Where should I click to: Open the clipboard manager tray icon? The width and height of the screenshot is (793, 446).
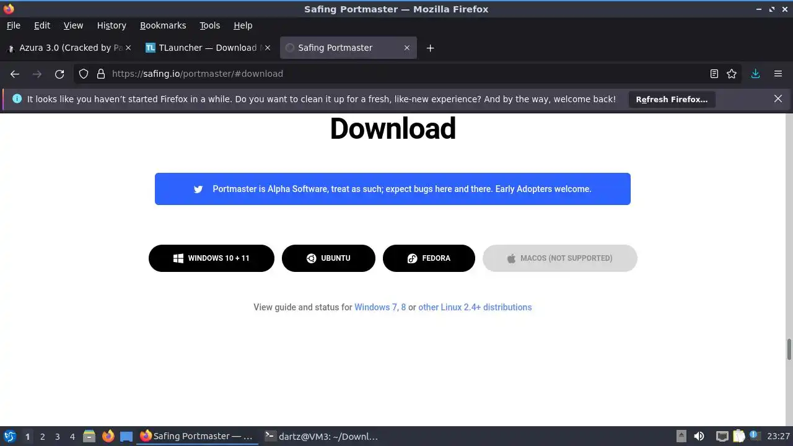click(x=738, y=436)
